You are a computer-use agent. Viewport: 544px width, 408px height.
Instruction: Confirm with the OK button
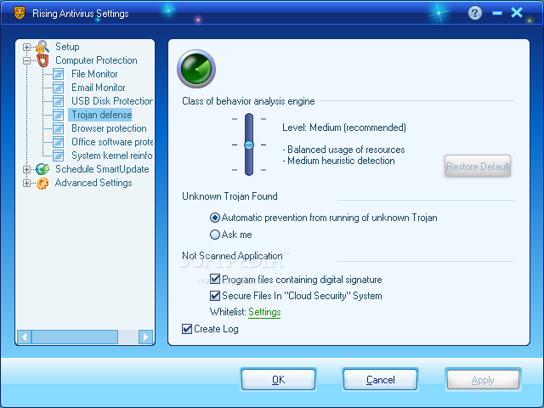278,380
